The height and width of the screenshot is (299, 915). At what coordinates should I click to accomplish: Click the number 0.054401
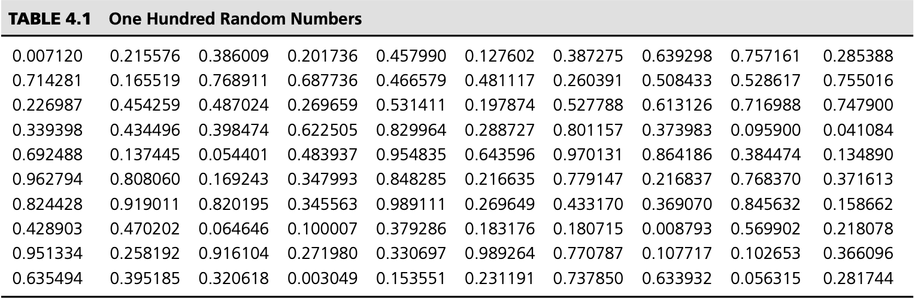point(234,155)
